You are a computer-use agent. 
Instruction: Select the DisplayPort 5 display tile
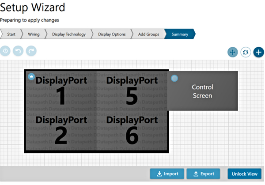pyautogui.click(x=132, y=91)
